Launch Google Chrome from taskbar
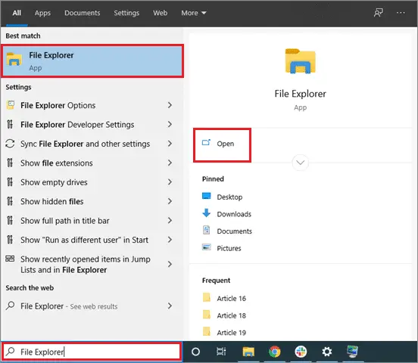This screenshot has height=363, width=418. (275, 352)
